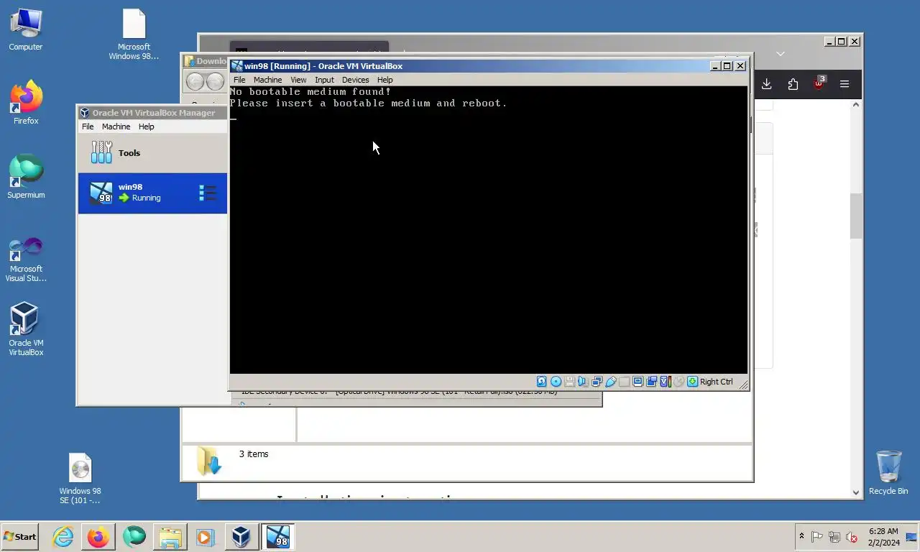Open File menu in win98 VM window

tap(239, 80)
